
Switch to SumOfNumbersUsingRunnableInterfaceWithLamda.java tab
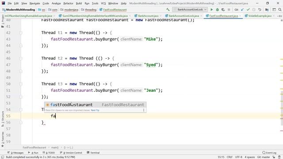coord(95,16)
